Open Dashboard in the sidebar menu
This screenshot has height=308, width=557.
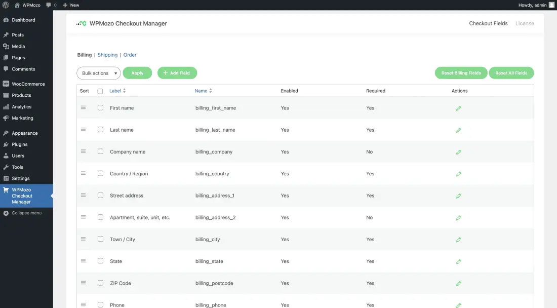point(26,20)
